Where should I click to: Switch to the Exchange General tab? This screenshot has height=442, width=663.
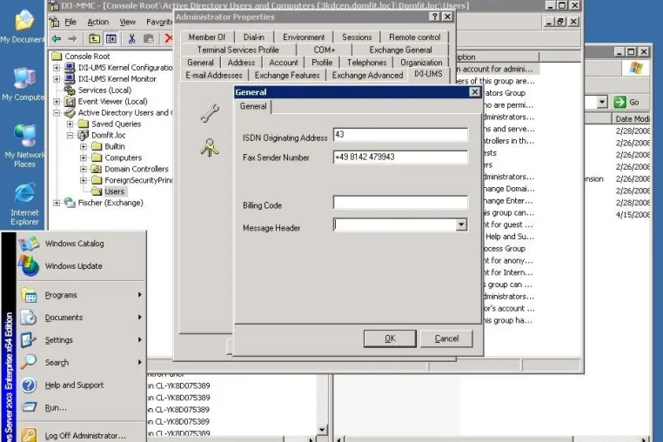coord(400,50)
